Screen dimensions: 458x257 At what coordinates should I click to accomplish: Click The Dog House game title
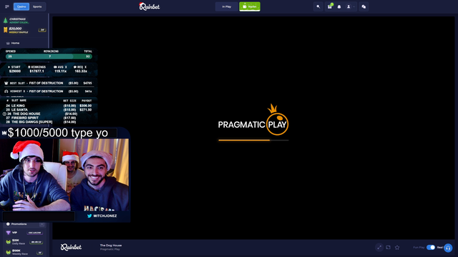point(111,246)
